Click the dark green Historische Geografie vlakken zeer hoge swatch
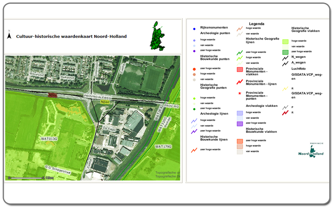This screenshot has width=333, height=208. click(x=285, y=52)
